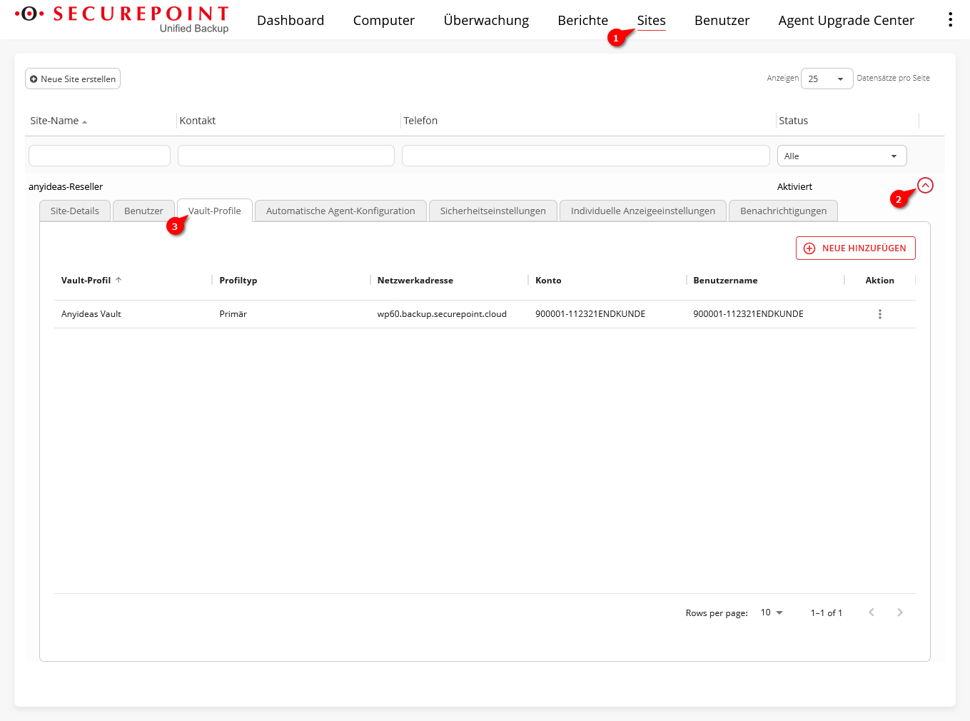Navigate to Dashboard in top menu
The height and width of the screenshot is (721, 970).
point(291,21)
